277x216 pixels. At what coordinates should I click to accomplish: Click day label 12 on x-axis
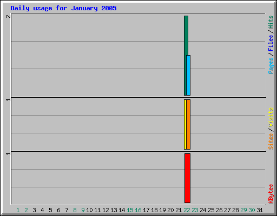[x=105, y=210]
